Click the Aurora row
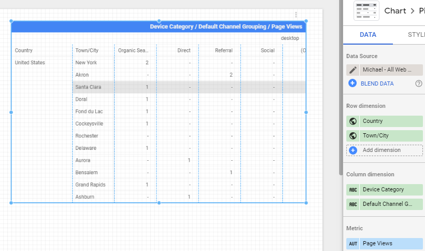 (189, 161)
